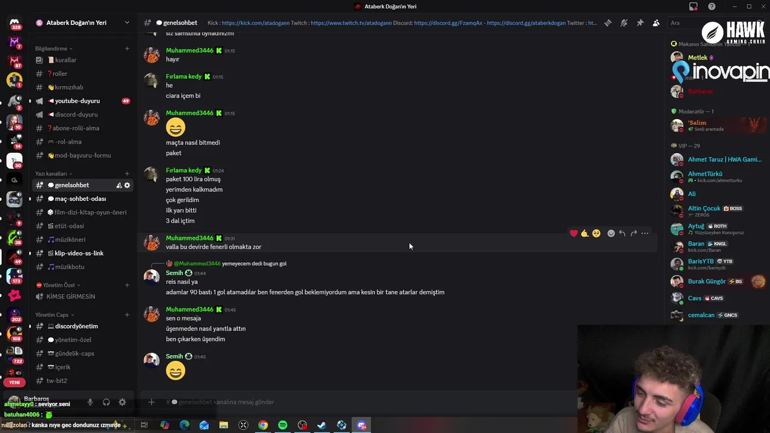React with heart on hovered message
The height and width of the screenshot is (433, 770).
click(574, 233)
